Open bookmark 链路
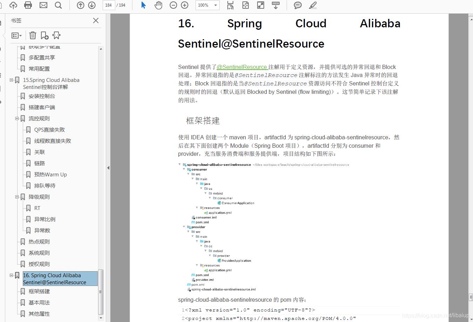473x322 pixels. coord(40,163)
